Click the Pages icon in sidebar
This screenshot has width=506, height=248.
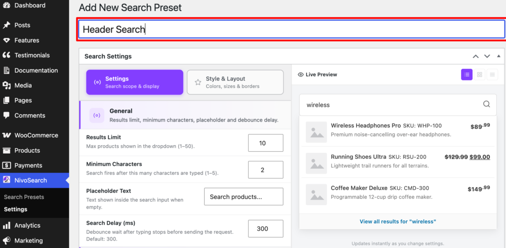click(x=6, y=100)
